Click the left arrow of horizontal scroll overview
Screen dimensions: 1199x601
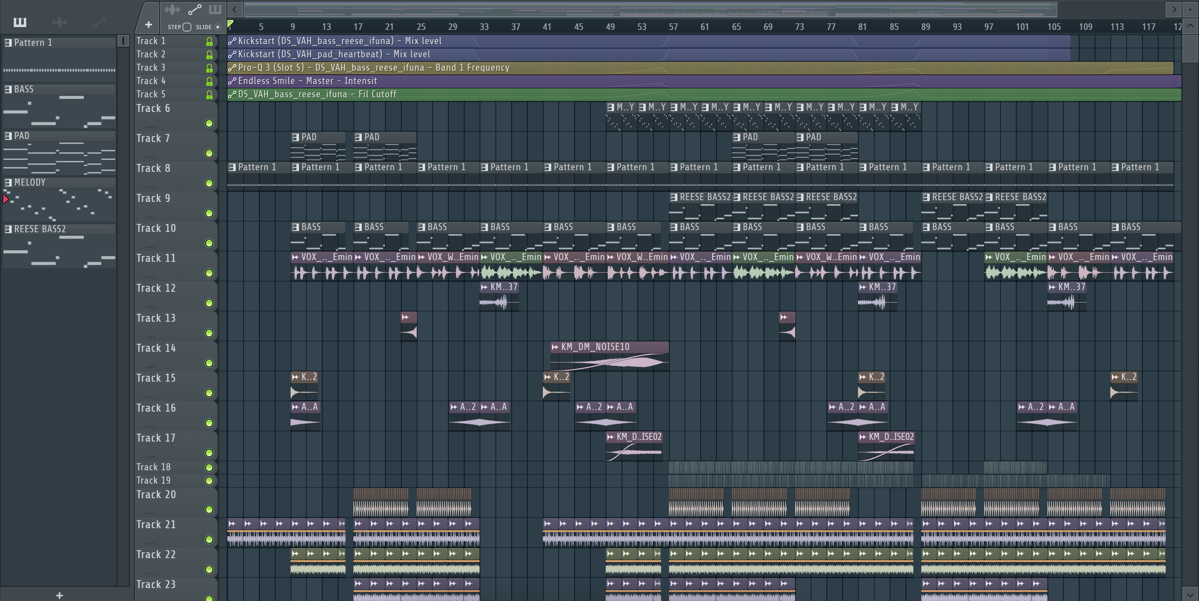click(x=235, y=9)
